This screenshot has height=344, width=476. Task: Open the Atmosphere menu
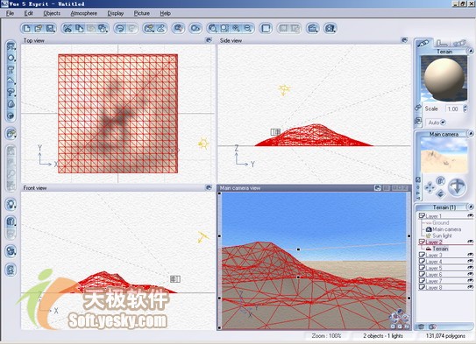point(84,13)
